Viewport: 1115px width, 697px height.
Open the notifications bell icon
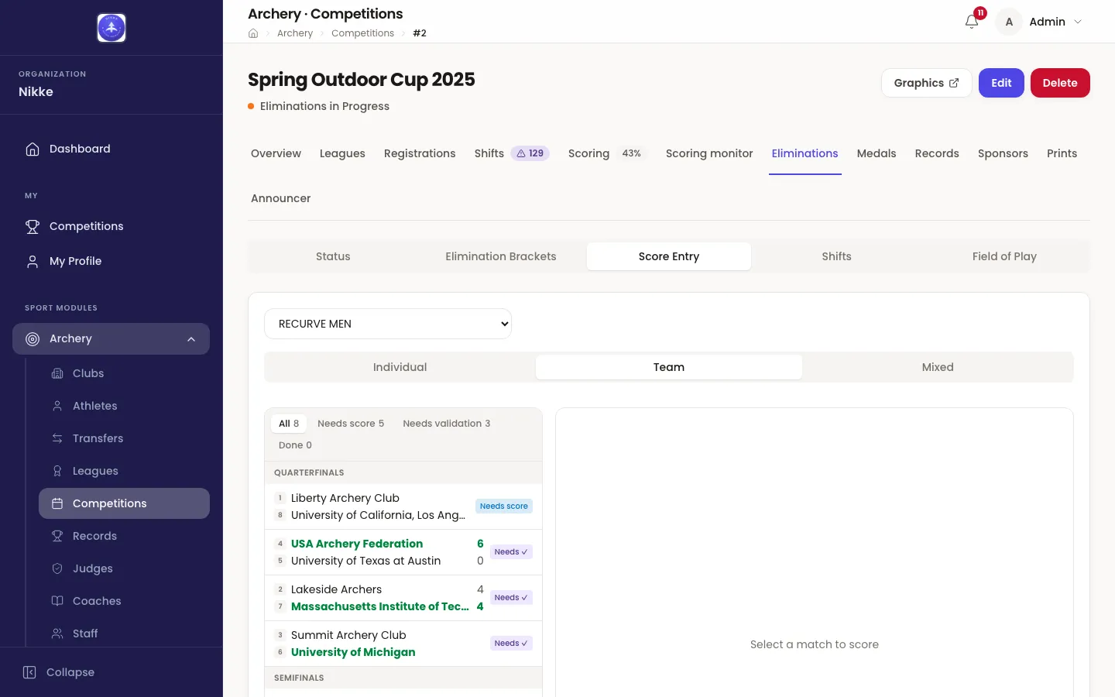pyautogui.click(x=972, y=22)
